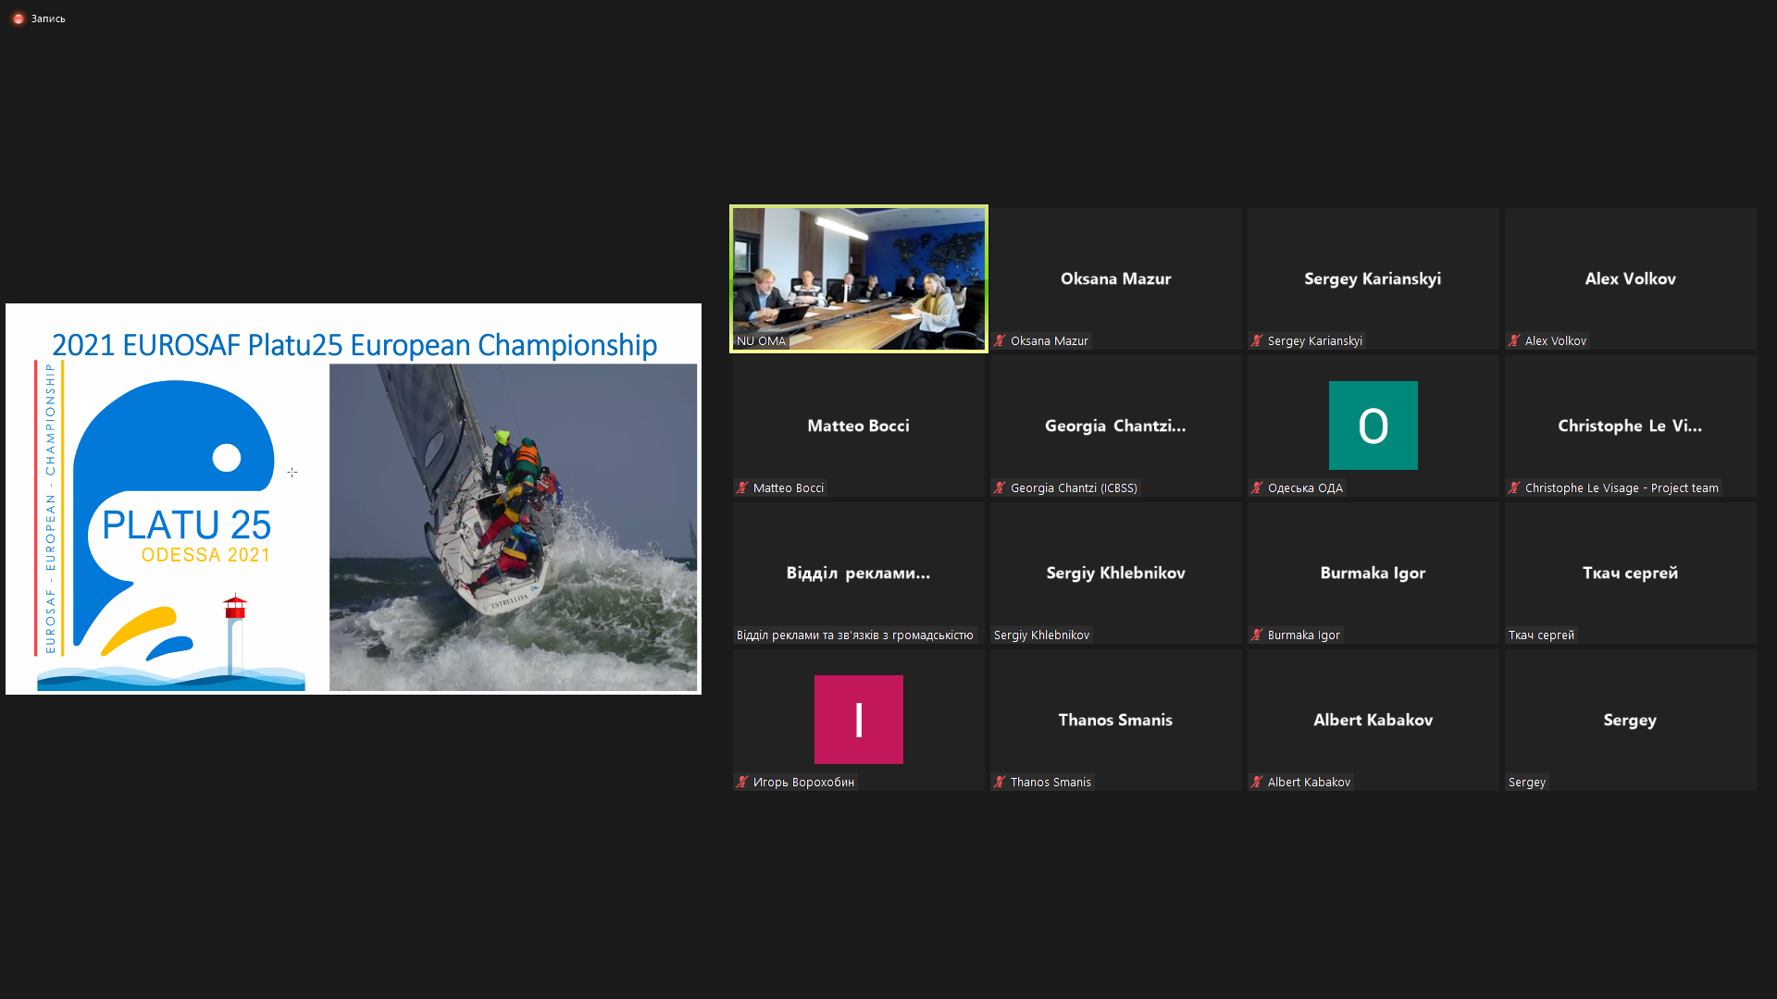
Task: Click the "Georgia Chantzi (ICBSS)" bottom name label
Action: 1074,488
